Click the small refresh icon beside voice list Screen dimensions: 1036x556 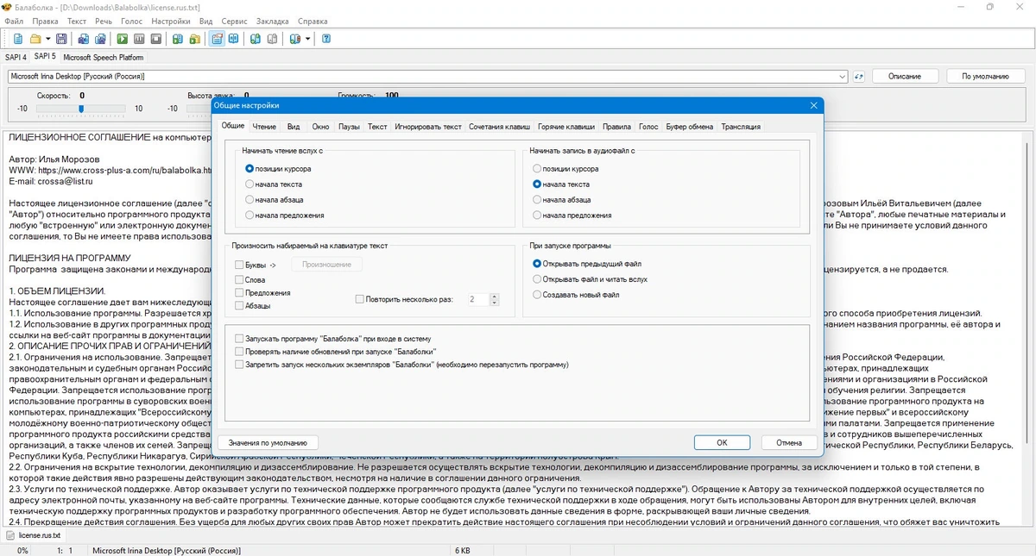point(859,76)
